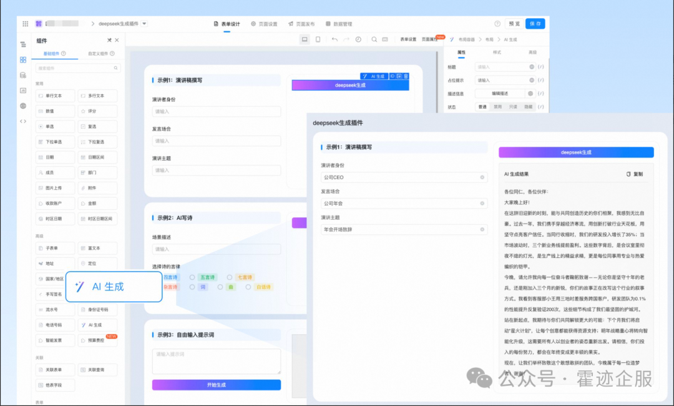Image resolution: width=674 pixels, height=406 pixels.
Task: Open 表单设置 in the toolbar
Action: 408,39
